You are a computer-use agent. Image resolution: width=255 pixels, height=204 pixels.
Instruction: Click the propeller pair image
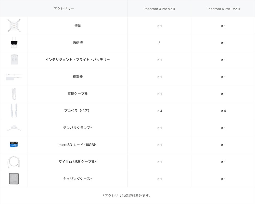14,111
